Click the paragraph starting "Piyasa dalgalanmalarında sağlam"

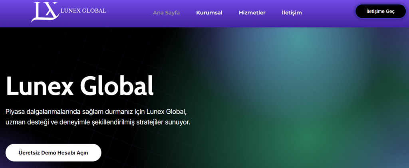[98, 117]
